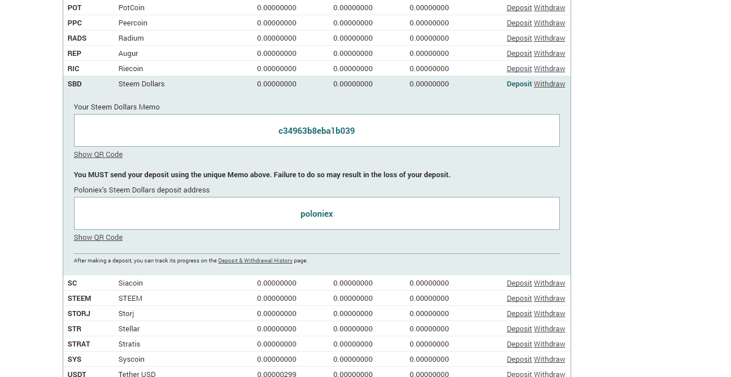Open Withdraw for Peercoin row
731x377 pixels.
tap(550, 23)
